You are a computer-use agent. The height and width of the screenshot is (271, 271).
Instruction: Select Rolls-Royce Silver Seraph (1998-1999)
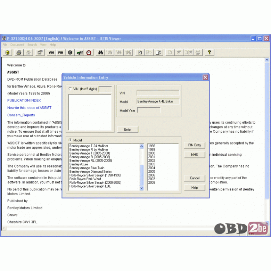[96, 175]
